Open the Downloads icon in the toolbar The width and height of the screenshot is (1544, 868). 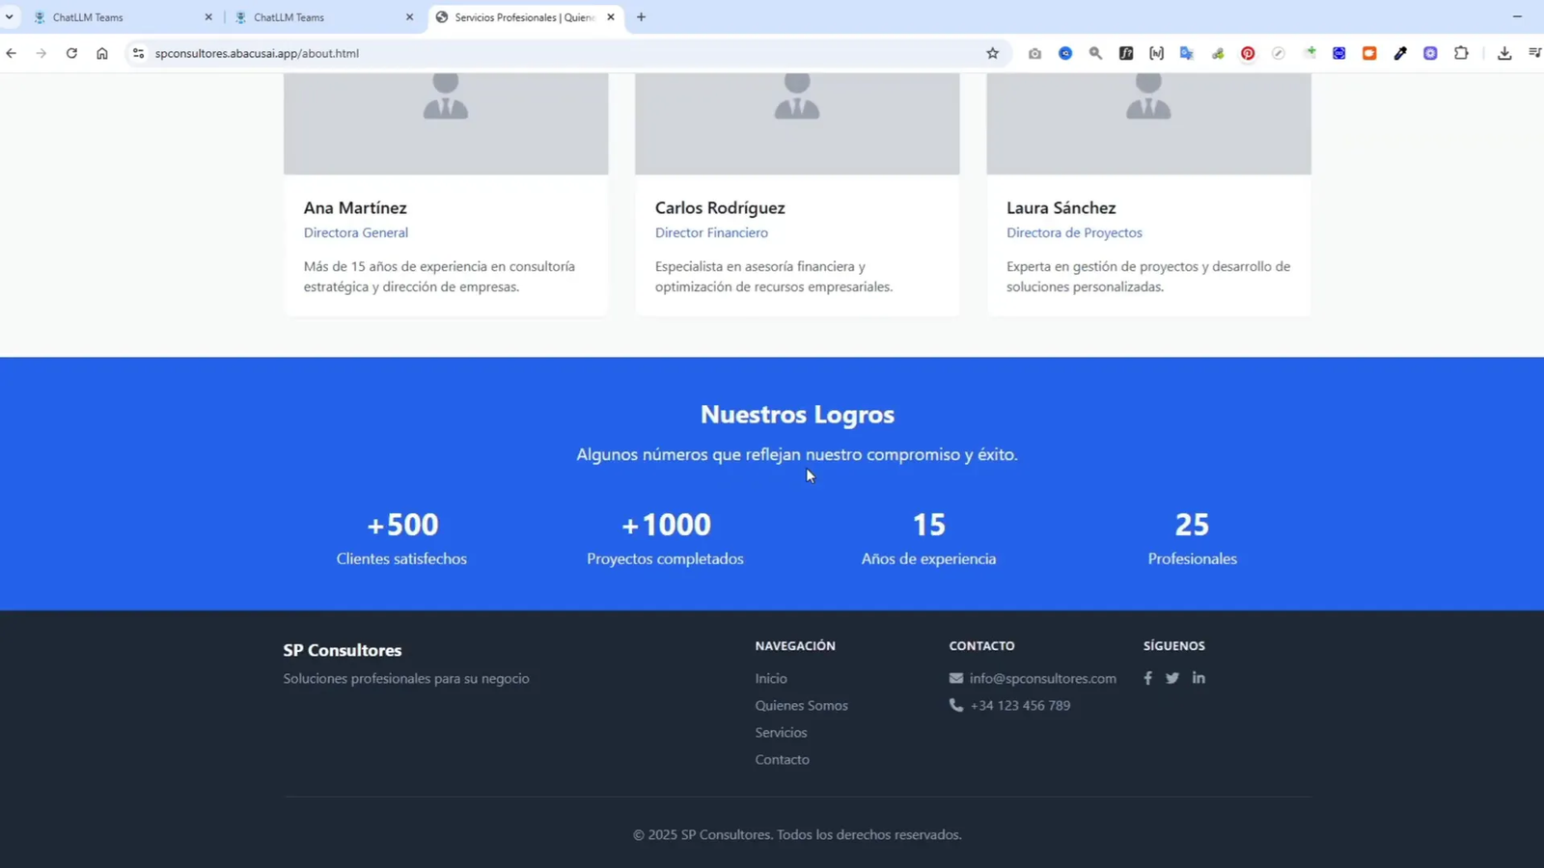(1503, 53)
